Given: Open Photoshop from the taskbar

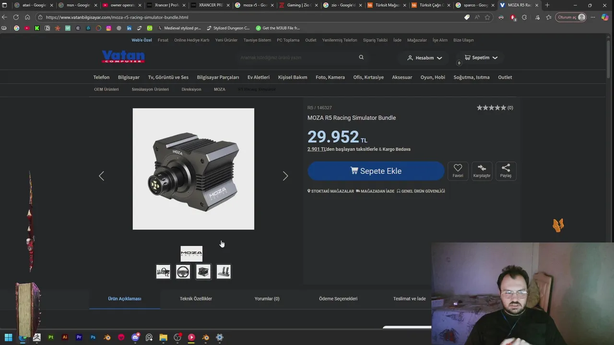Looking at the screenshot, I should (93, 337).
